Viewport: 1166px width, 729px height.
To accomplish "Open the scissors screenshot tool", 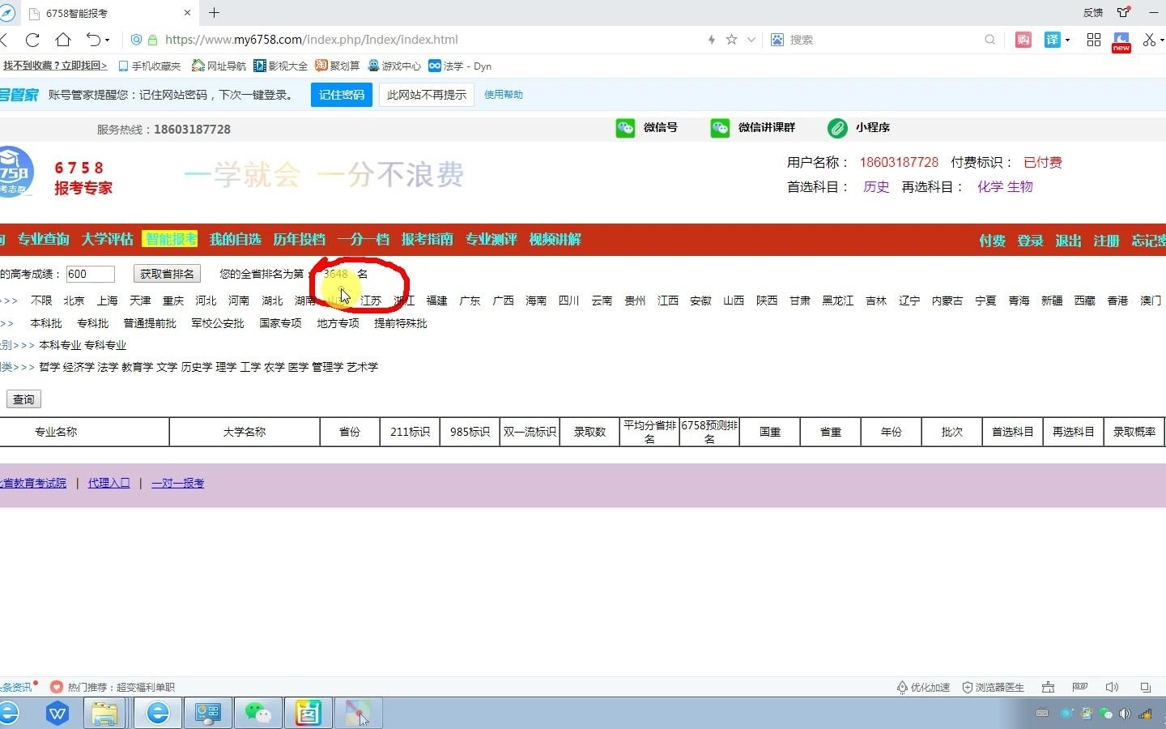I will coord(1149,40).
